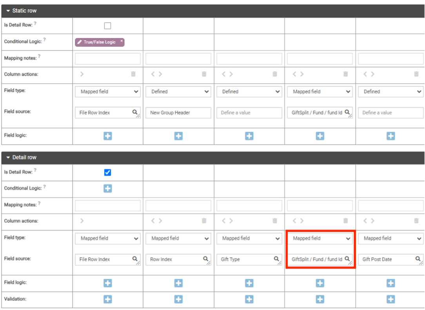This screenshot has height=310, width=425.
Task: Add field logic to New Group Header column
Action: pos(178,136)
